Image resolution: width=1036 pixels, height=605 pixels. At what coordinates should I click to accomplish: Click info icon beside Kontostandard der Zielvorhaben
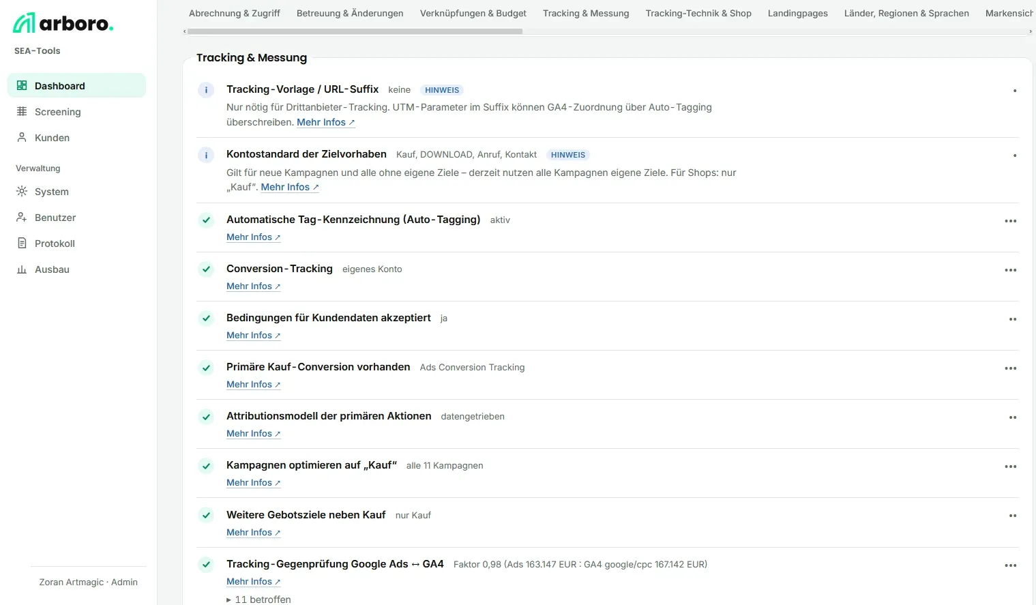(x=206, y=155)
